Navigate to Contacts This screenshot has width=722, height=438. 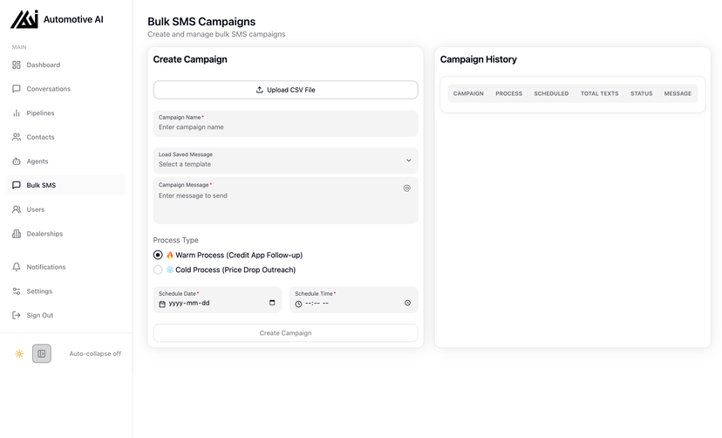pyautogui.click(x=66, y=137)
